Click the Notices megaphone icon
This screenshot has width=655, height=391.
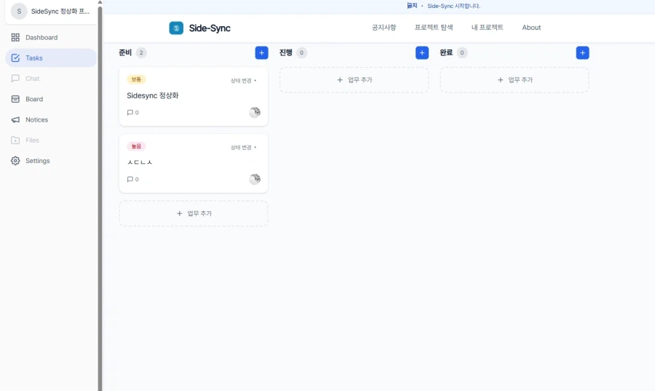(15, 119)
